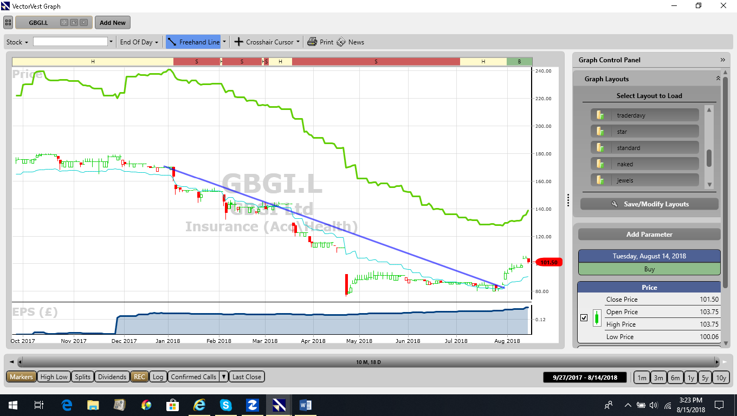Viewport: 737px width, 416px height.
Task: Toggle the Price checkbox in control panel
Action: pyautogui.click(x=584, y=318)
